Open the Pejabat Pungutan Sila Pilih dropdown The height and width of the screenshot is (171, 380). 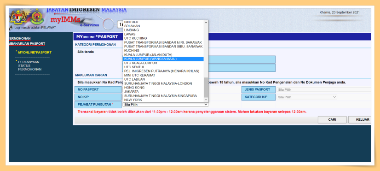[166, 105]
